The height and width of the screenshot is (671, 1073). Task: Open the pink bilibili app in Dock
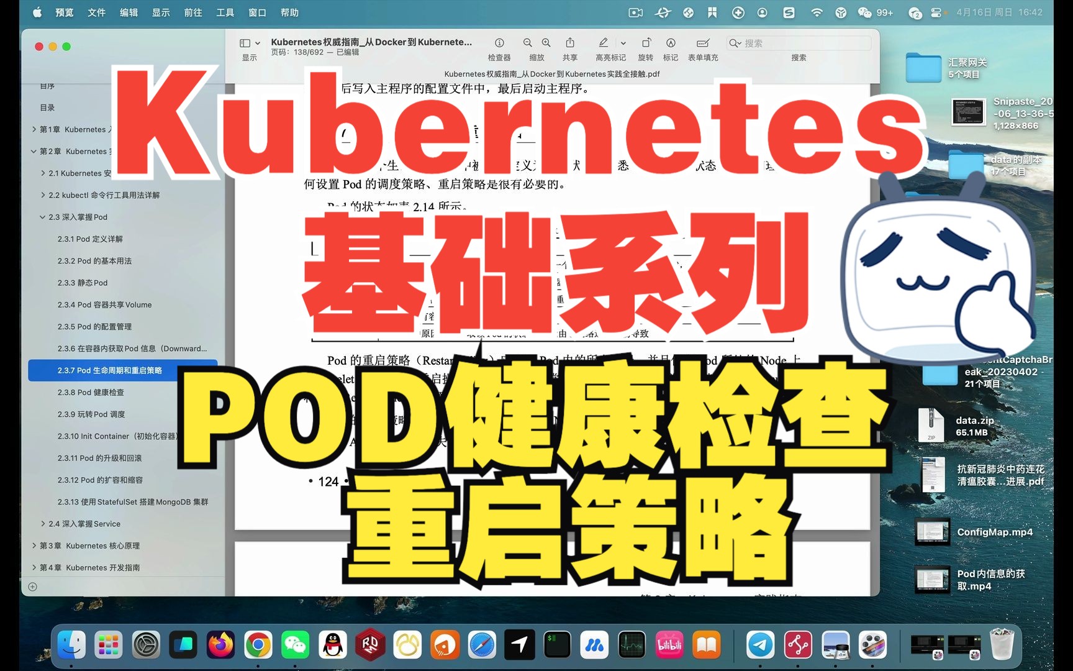click(x=669, y=645)
